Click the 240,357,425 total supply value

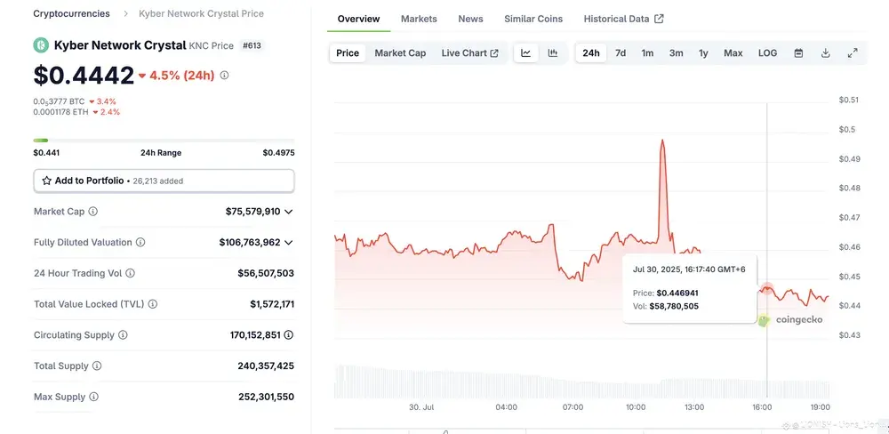coord(266,366)
